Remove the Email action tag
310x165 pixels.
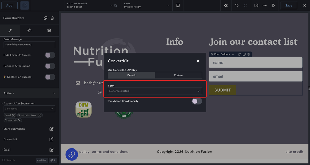click(x=13, y=115)
